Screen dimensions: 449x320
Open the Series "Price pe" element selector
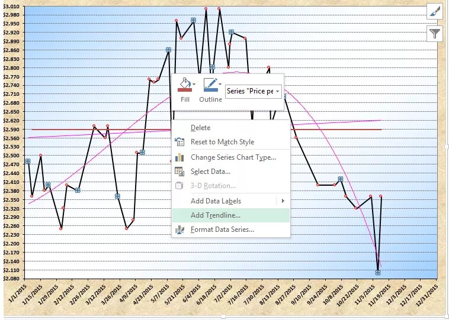click(253, 91)
